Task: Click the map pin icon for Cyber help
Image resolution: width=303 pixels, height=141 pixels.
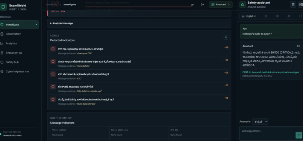Action: click(x=2, y=72)
